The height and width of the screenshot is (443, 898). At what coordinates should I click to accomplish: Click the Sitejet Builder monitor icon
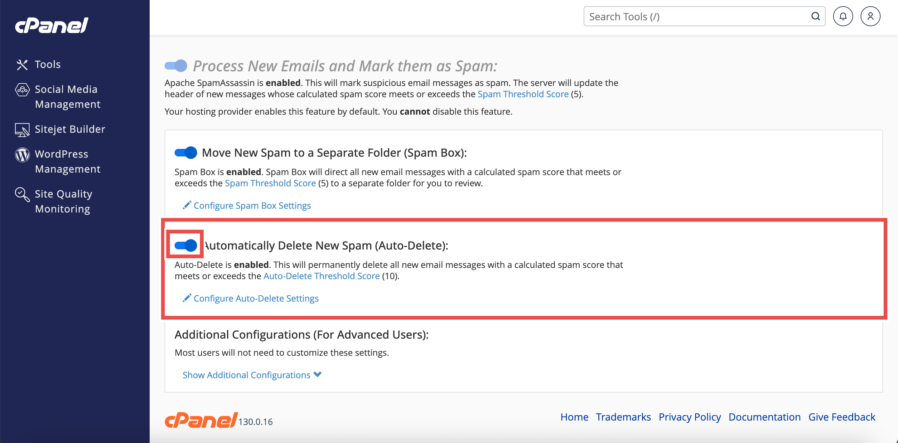(22, 130)
